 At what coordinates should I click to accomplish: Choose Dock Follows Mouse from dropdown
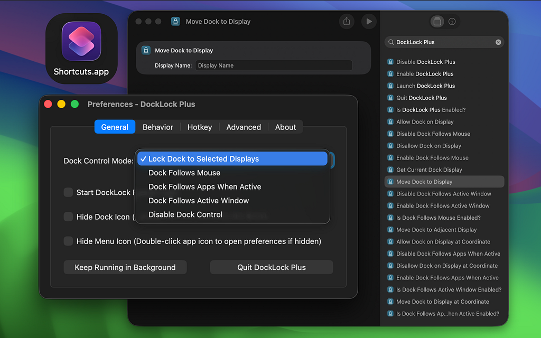[232, 173]
